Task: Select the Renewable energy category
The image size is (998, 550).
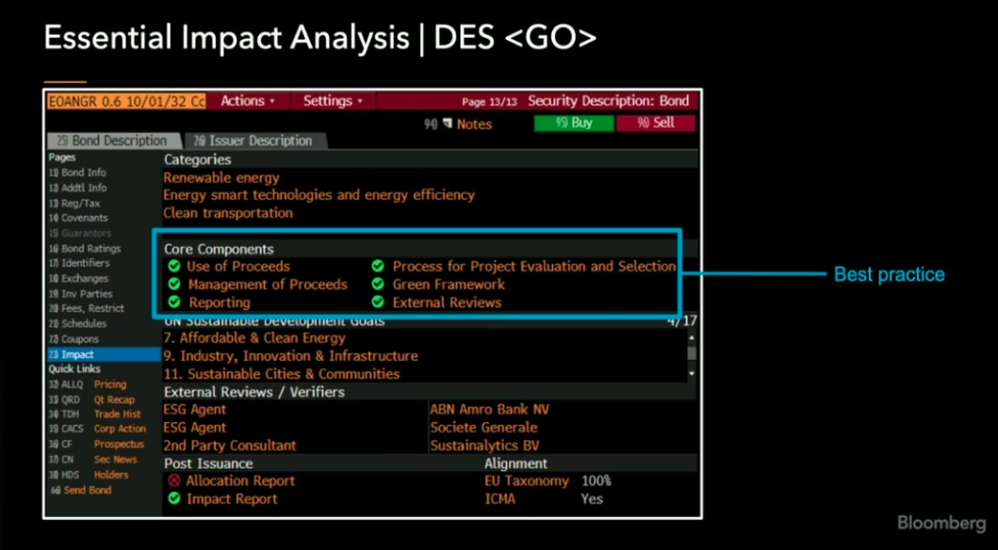Action: 221,179
